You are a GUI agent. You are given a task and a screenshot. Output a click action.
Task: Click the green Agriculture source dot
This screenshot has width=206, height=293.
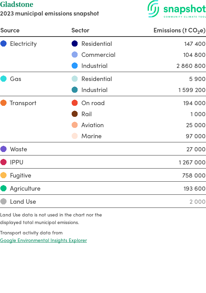pos(3,189)
